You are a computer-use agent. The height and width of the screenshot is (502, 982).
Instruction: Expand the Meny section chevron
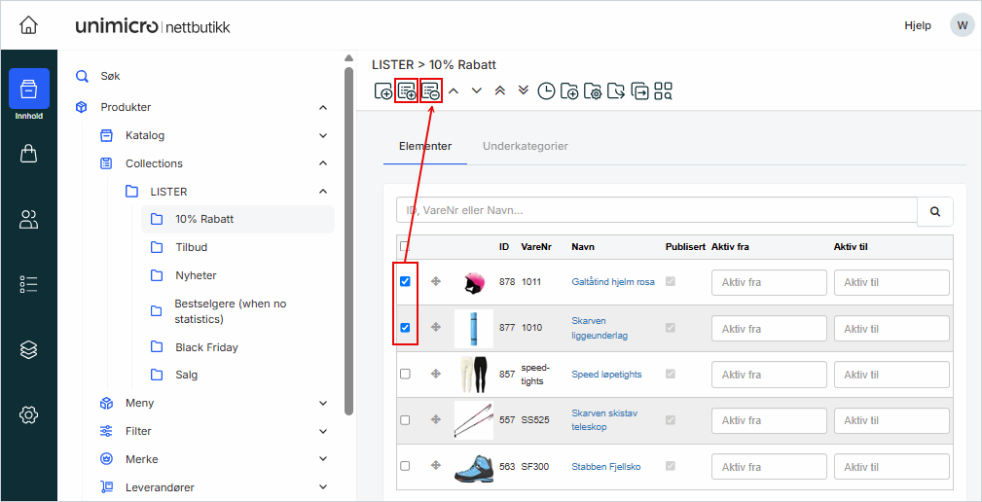click(323, 403)
